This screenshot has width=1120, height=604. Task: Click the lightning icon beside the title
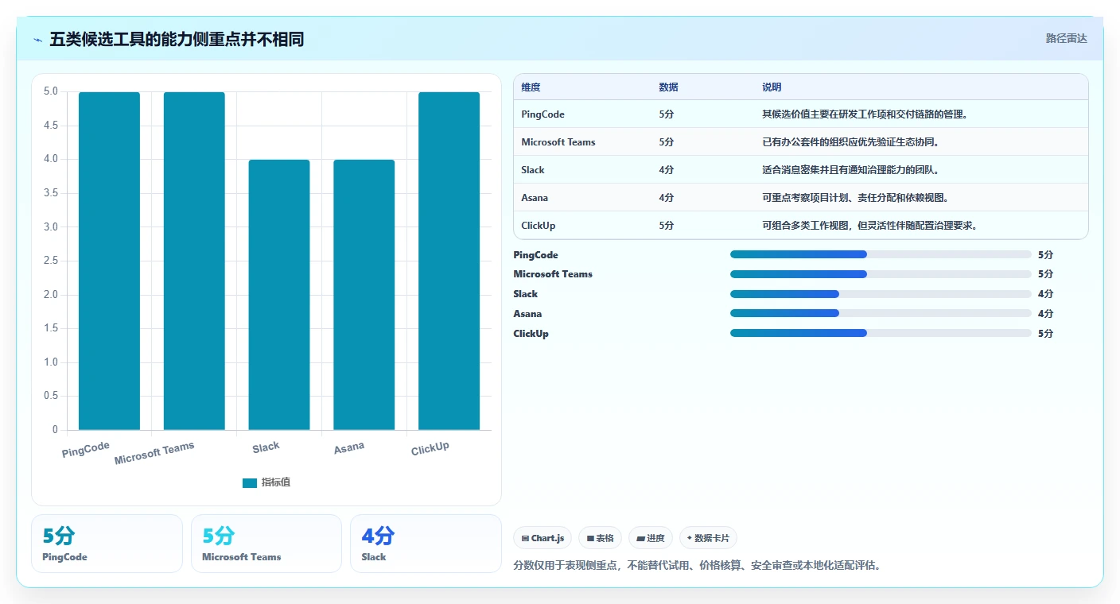pos(38,40)
